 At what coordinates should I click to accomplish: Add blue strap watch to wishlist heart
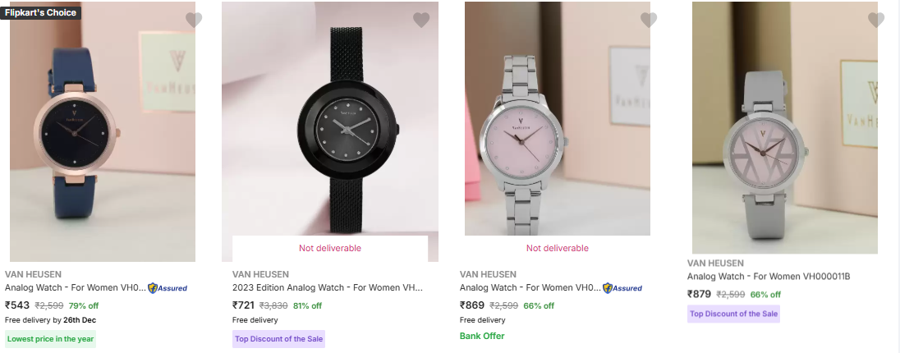click(x=194, y=20)
